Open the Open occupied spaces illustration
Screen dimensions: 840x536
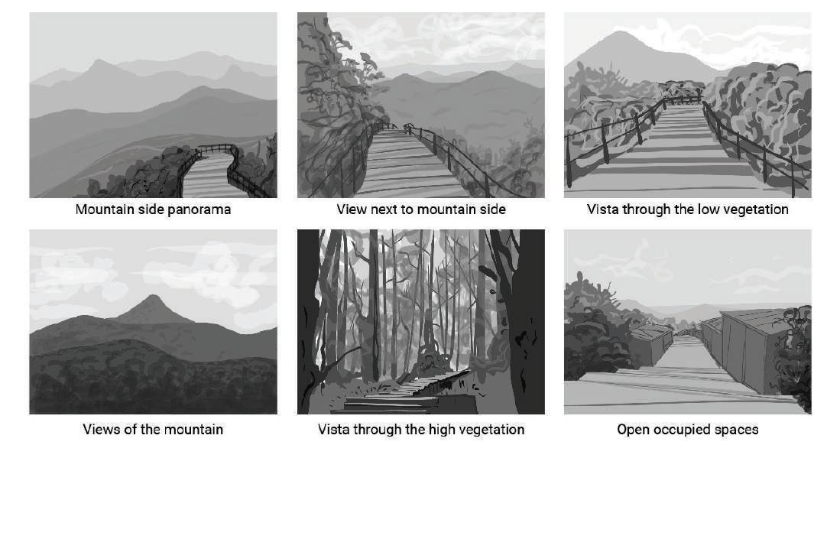pos(688,322)
